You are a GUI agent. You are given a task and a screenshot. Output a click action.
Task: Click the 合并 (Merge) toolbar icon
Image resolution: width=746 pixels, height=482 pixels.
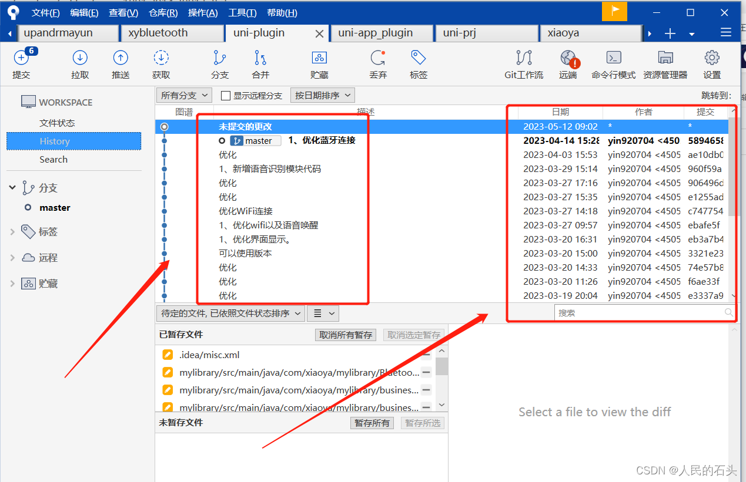[x=260, y=58]
